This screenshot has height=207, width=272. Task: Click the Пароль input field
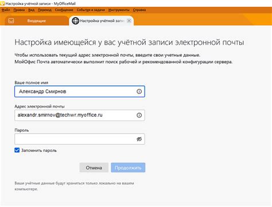[x=80, y=139]
